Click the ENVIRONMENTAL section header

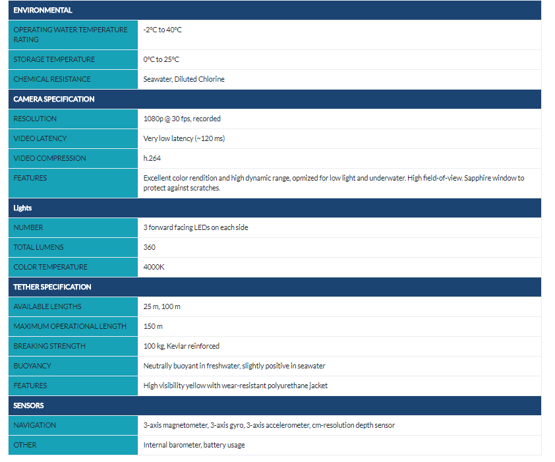(275, 10)
